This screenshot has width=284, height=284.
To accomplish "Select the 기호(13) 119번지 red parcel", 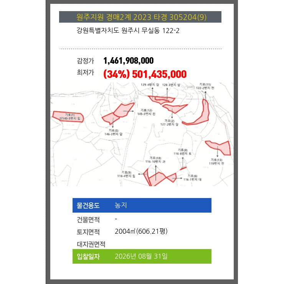I will point(219,148).
